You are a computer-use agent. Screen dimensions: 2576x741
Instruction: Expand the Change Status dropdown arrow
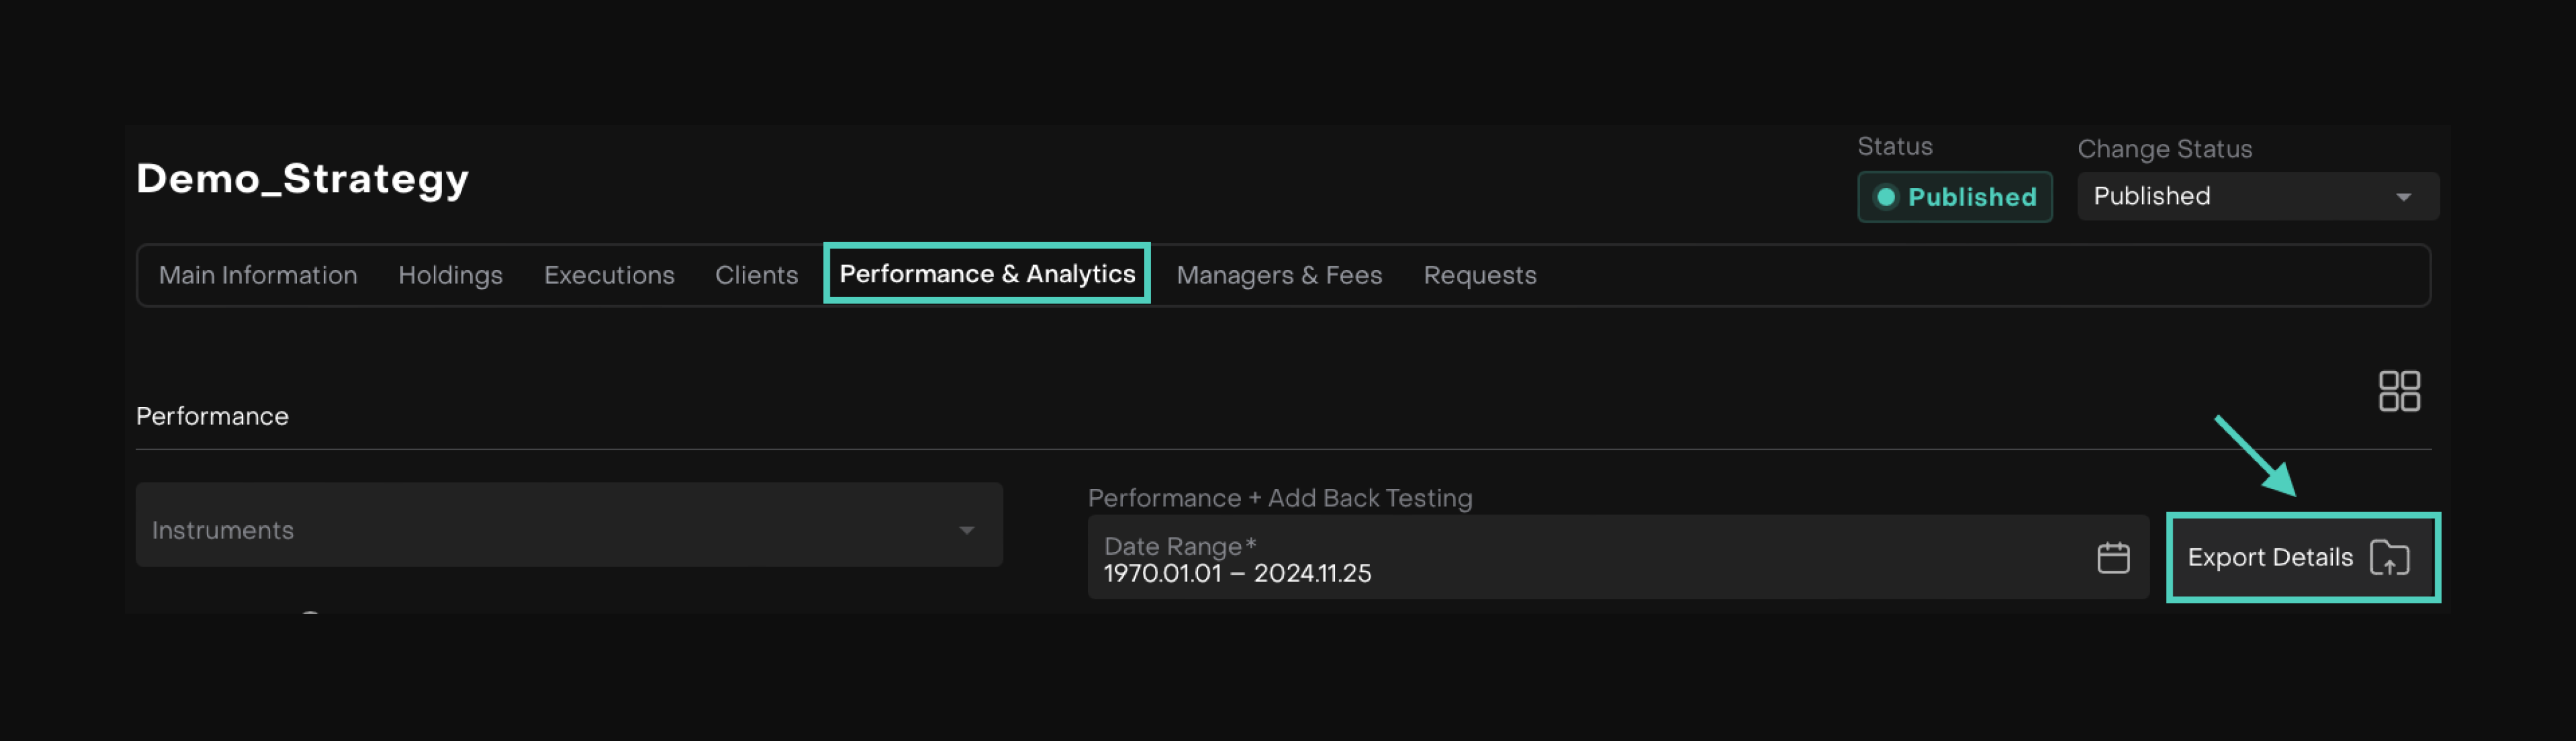tap(2403, 197)
